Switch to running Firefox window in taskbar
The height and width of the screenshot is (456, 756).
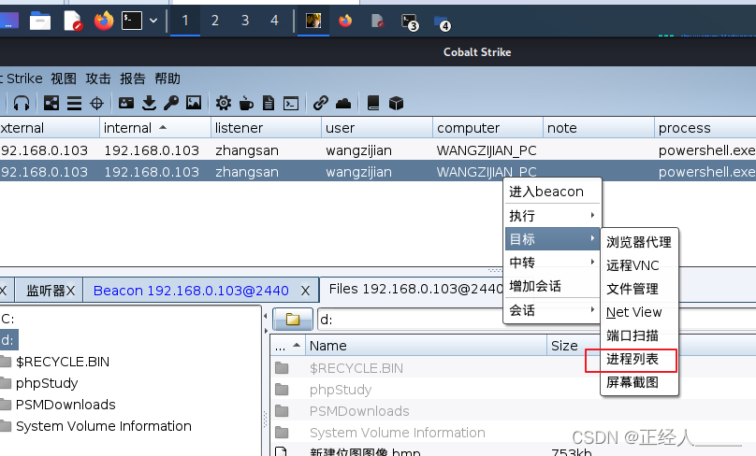[x=345, y=21]
